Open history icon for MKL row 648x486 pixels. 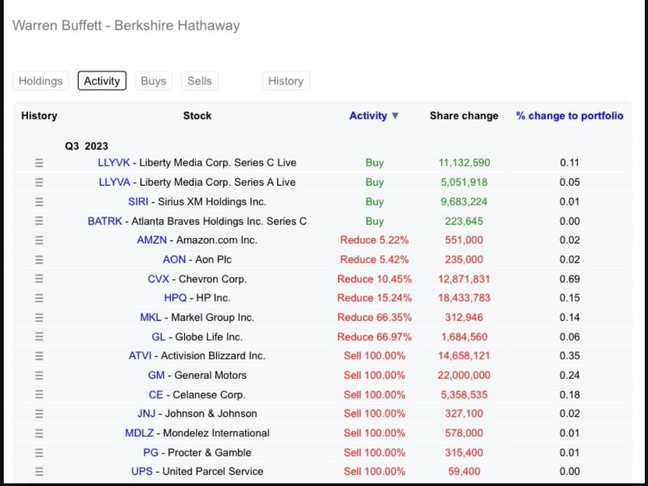[39, 317]
